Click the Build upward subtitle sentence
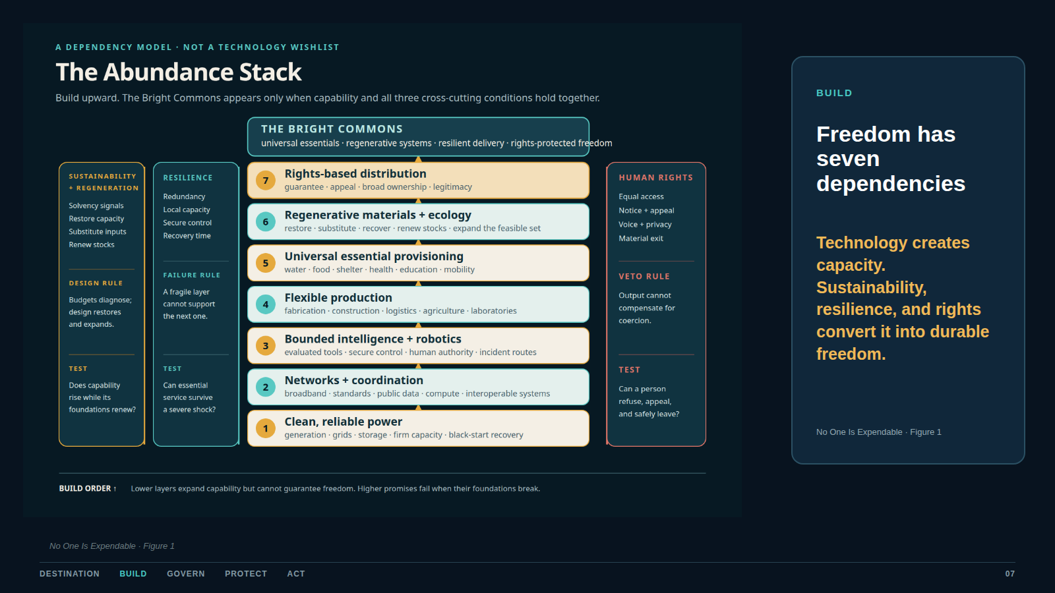The height and width of the screenshot is (593, 1055). [x=328, y=98]
